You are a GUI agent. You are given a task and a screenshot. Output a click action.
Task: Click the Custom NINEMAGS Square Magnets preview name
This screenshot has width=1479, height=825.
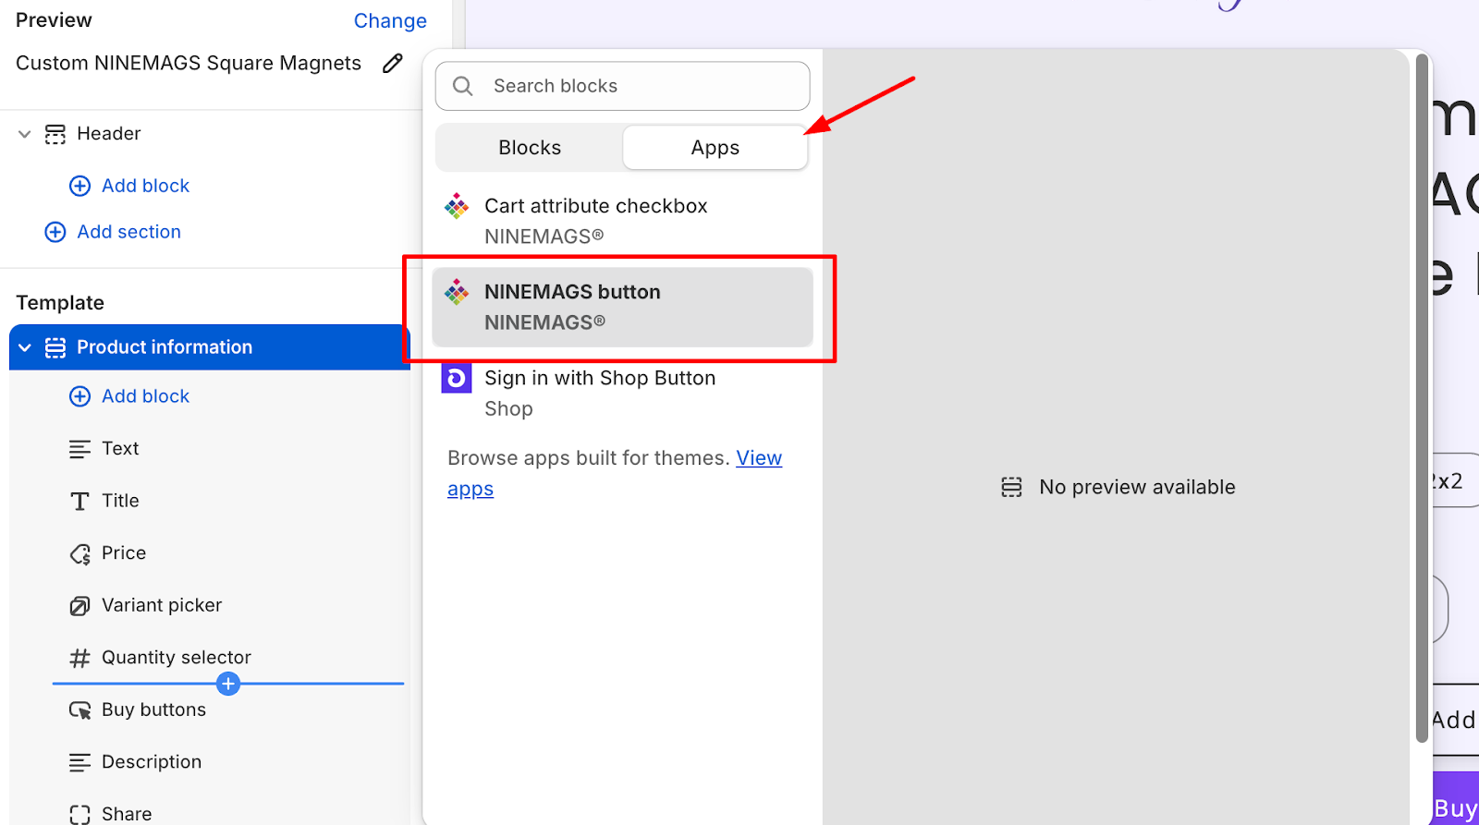click(x=189, y=63)
